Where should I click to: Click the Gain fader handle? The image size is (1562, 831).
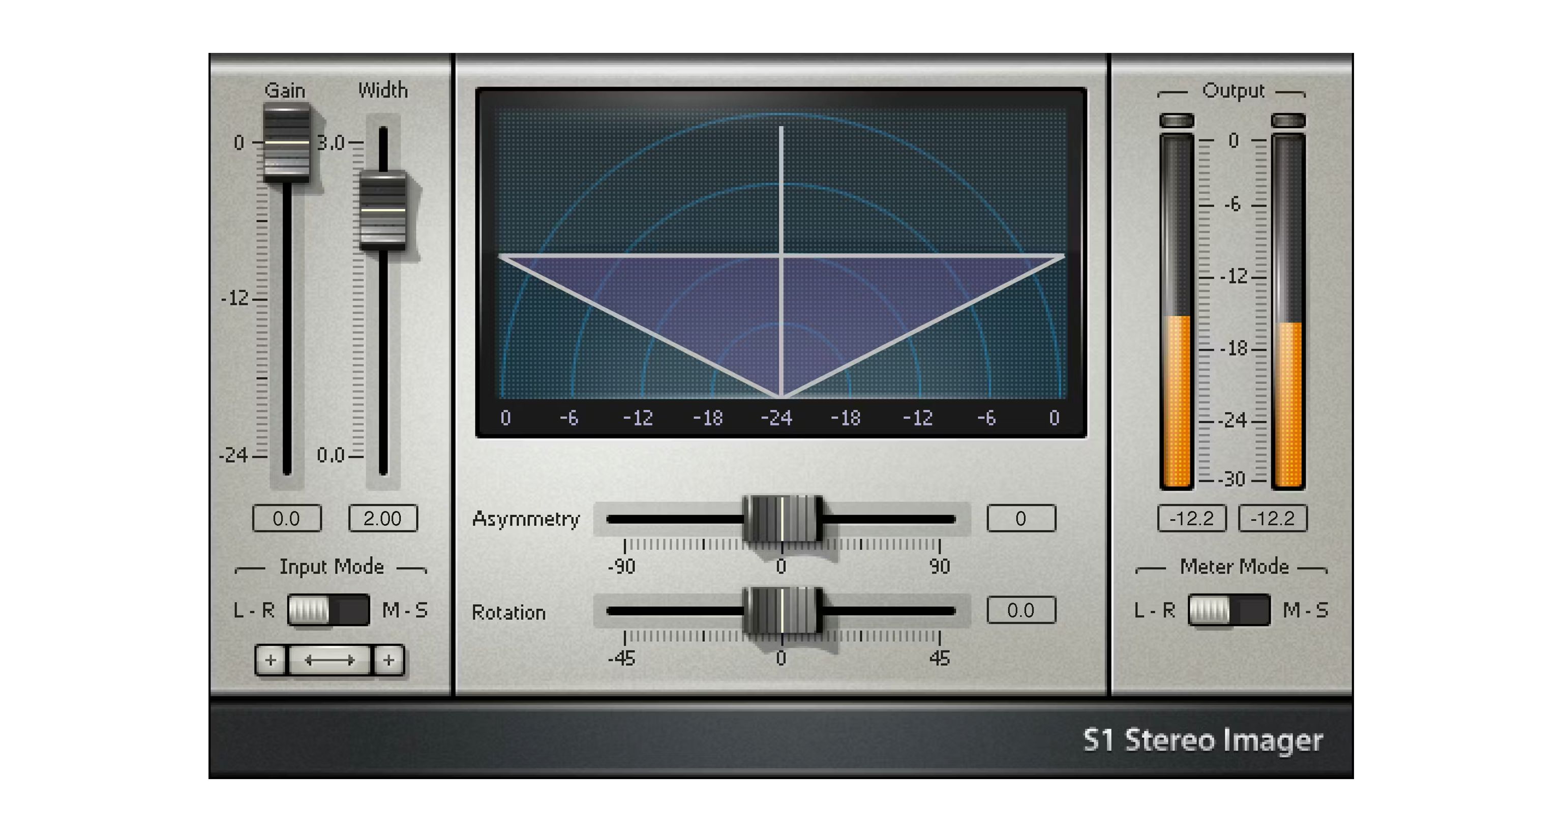pyautogui.click(x=287, y=143)
